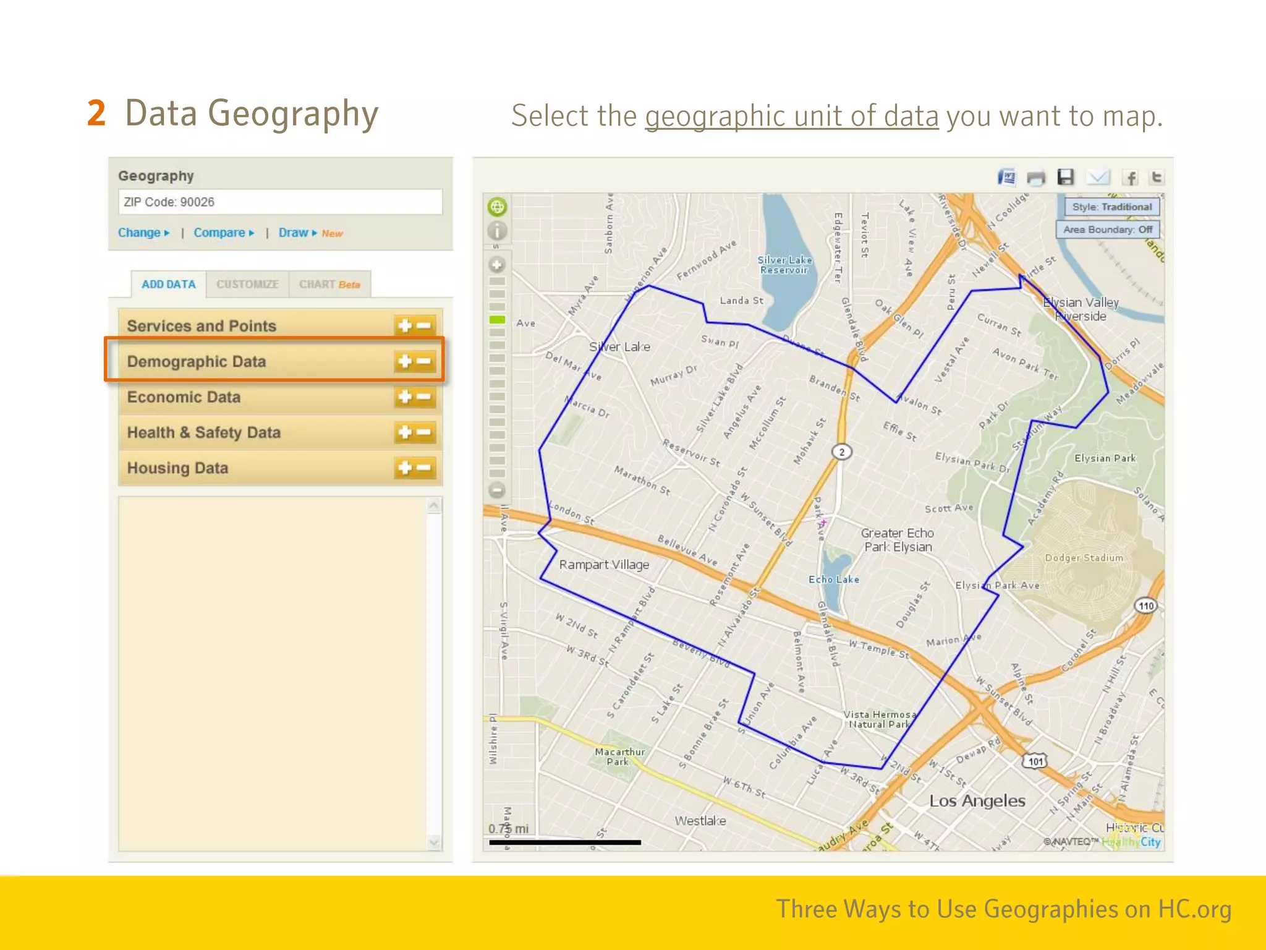Screen dimensions: 1266x950
Task: Zoom in with map plus button
Action: click(x=497, y=265)
